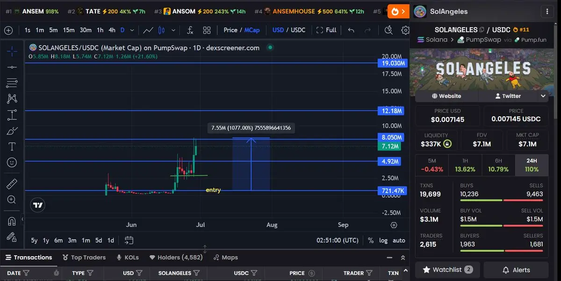The width and height of the screenshot is (561, 281).
Task: Open chart settings gear
Action: coord(405,30)
